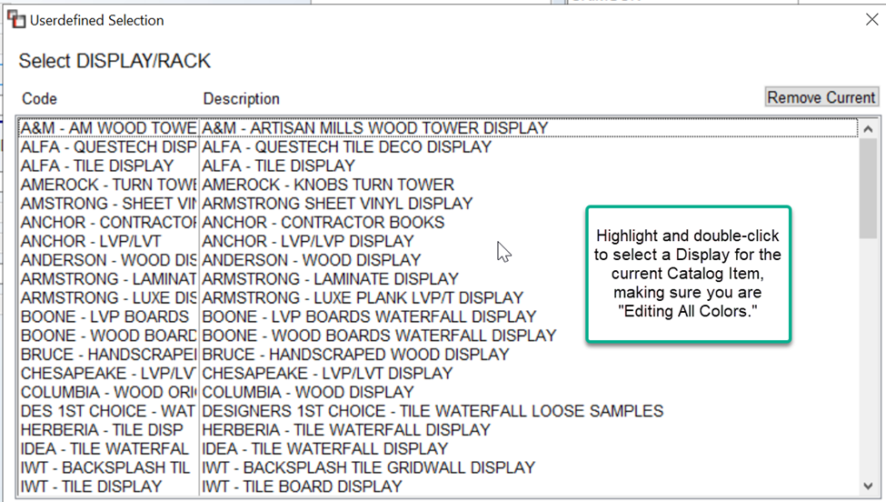This screenshot has height=502, width=886.
Task: Click code HERBERIA - TILE DISP
Action: click(x=103, y=429)
